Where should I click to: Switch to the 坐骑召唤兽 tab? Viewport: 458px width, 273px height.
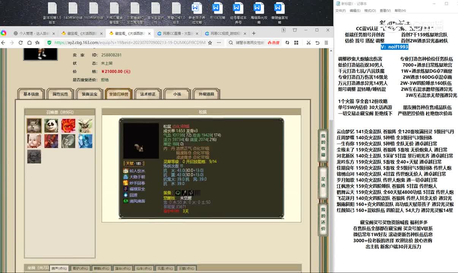tap(118, 94)
